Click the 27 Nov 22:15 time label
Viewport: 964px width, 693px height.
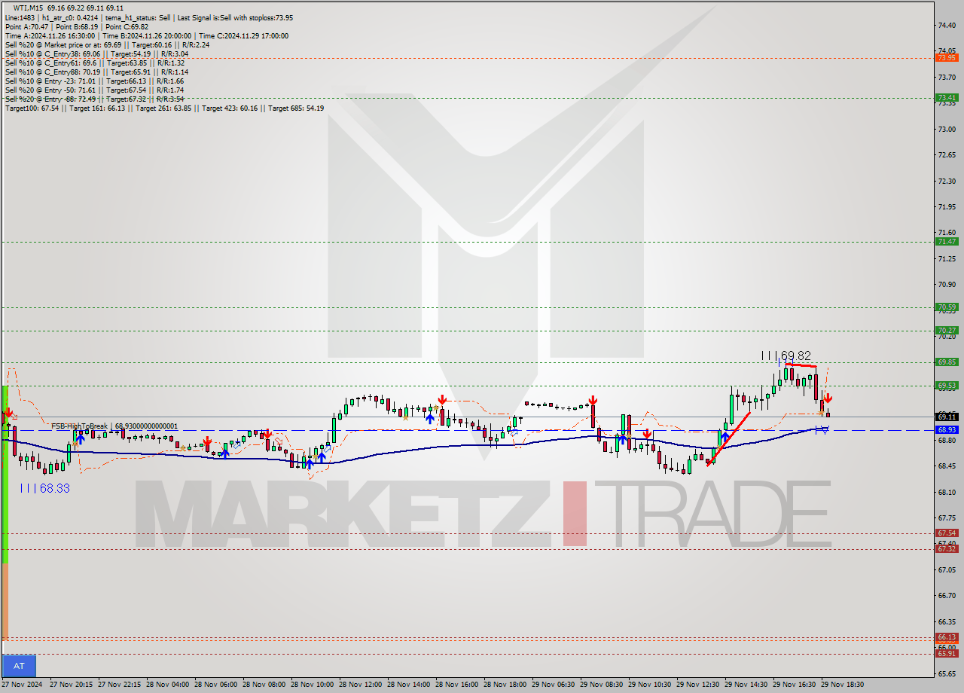pos(120,685)
